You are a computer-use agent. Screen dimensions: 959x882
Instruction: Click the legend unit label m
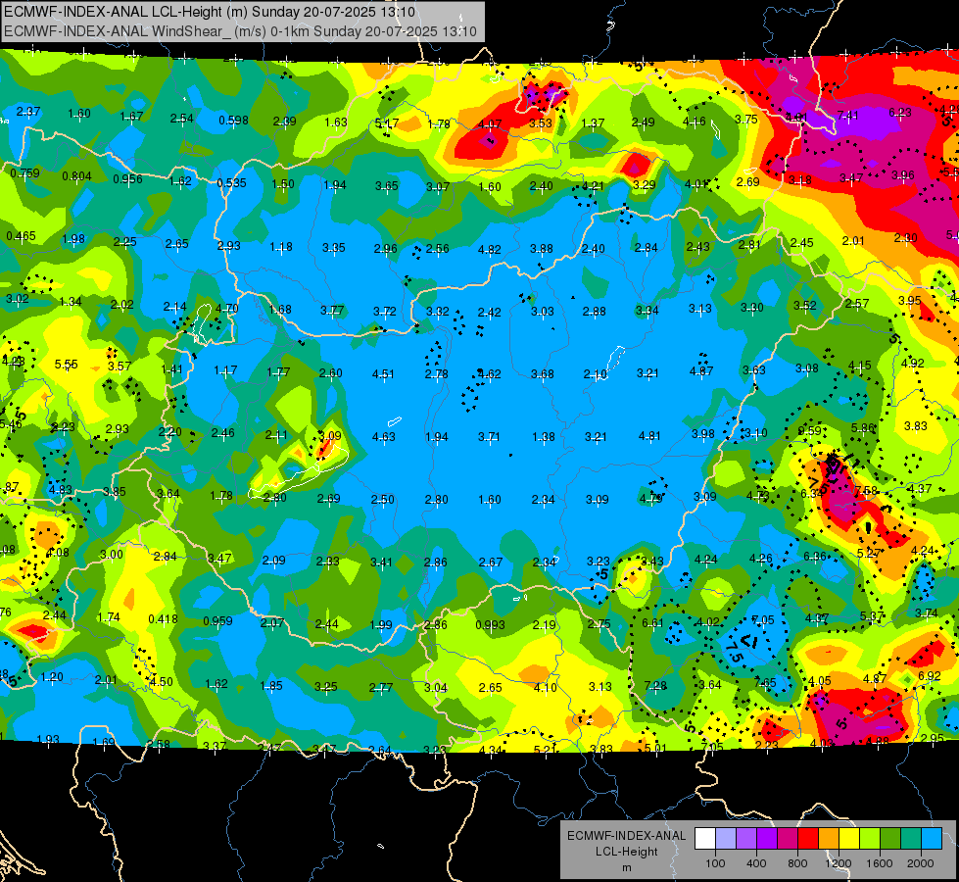627,868
